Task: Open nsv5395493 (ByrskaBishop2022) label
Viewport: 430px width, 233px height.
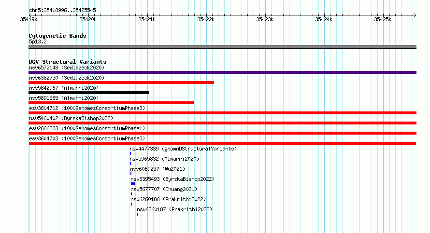Action: (173, 179)
